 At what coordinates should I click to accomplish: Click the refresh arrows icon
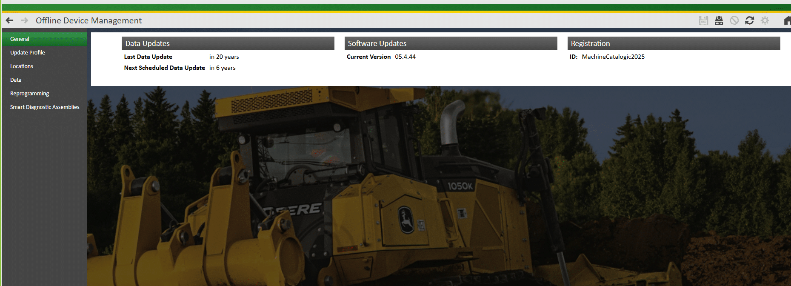coord(750,20)
